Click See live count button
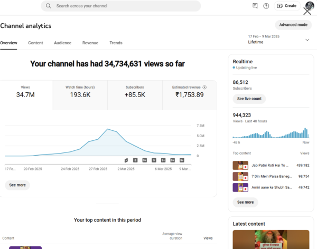This screenshot has height=249, width=317. [249, 99]
